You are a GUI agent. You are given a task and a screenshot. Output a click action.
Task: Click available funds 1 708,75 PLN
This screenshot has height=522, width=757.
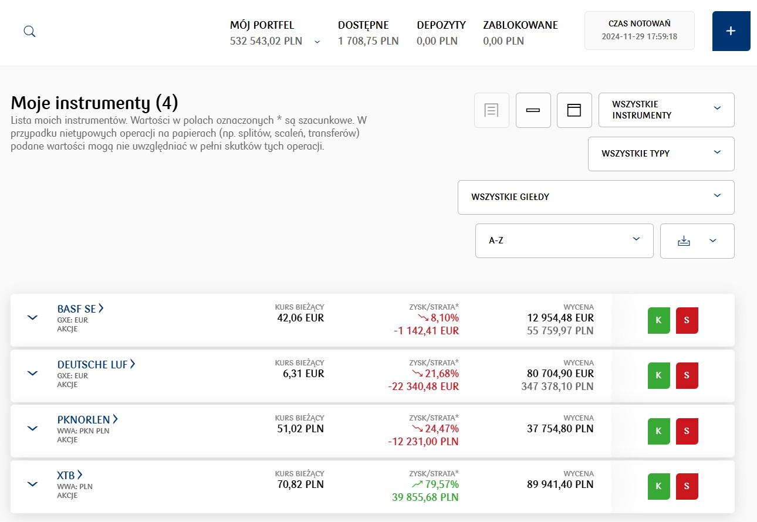(x=369, y=41)
